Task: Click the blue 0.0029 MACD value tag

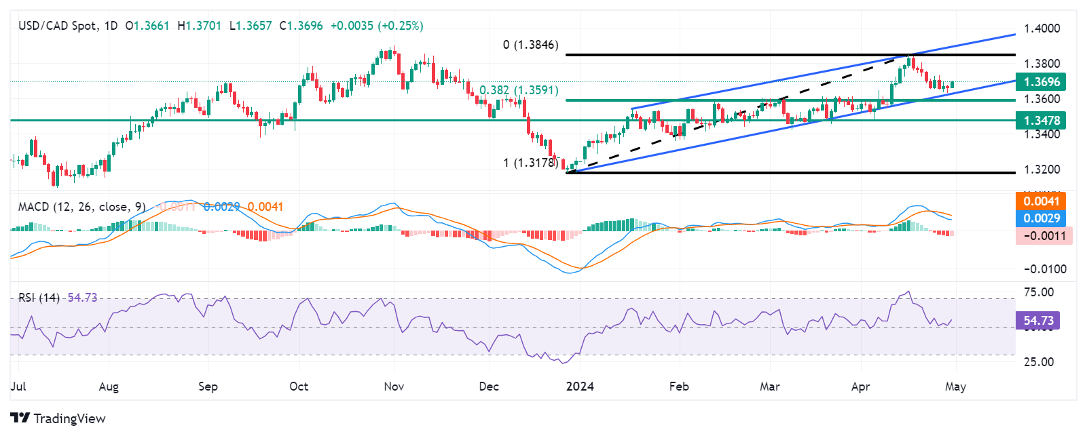Action: pos(1042,218)
